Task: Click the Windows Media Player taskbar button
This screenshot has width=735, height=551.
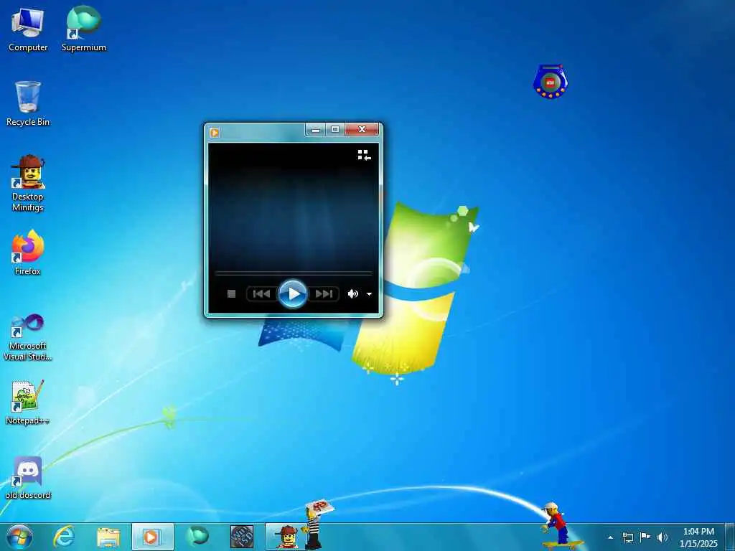Action: [x=152, y=537]
